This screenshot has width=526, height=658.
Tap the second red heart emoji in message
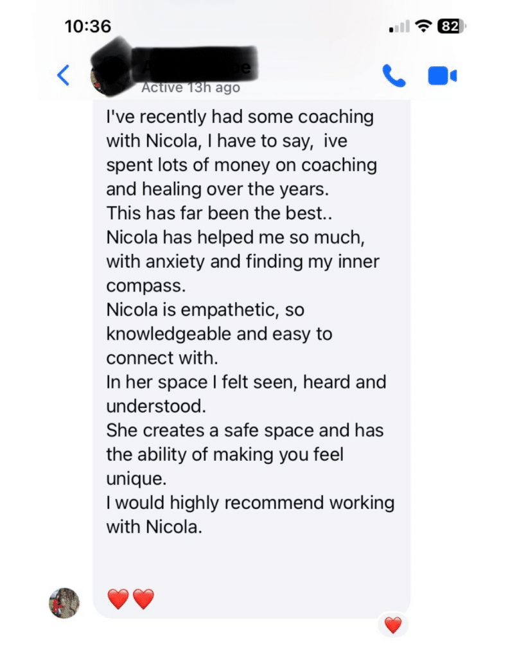point(143,599)
